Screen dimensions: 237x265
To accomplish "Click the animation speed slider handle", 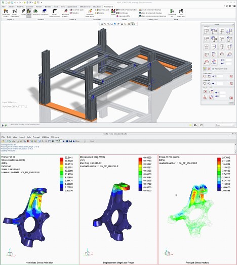I will point(85,141).
